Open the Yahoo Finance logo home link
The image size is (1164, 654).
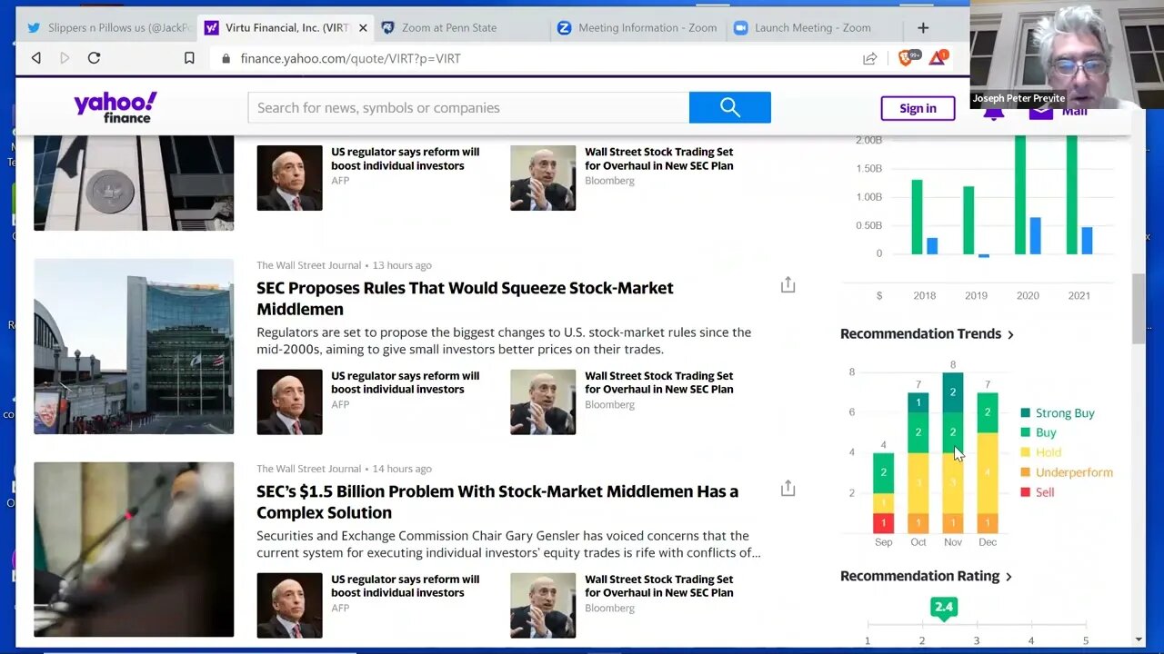(115, 107)
